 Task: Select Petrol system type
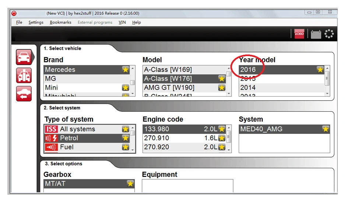click(x=87, y=138)
